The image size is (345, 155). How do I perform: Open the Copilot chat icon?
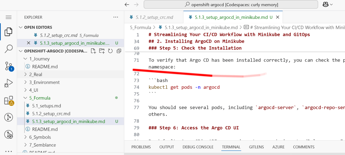click(326, 4)
